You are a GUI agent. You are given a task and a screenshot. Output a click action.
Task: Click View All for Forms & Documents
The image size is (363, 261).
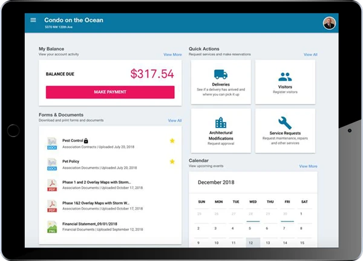click(x=175, y=120)
